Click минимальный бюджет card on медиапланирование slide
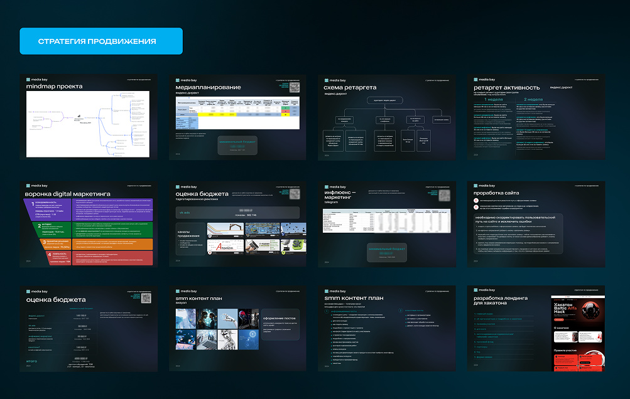The image size is (630, 399). click(x=237, y=146)
